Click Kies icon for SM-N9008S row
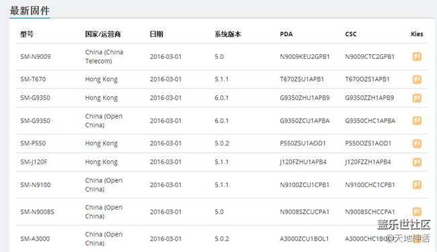The width and height of the screenshot is (437, 252). [417, 212]
